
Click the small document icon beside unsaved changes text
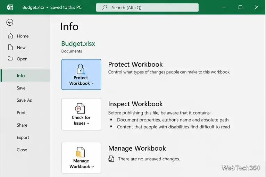pos(111,159)
